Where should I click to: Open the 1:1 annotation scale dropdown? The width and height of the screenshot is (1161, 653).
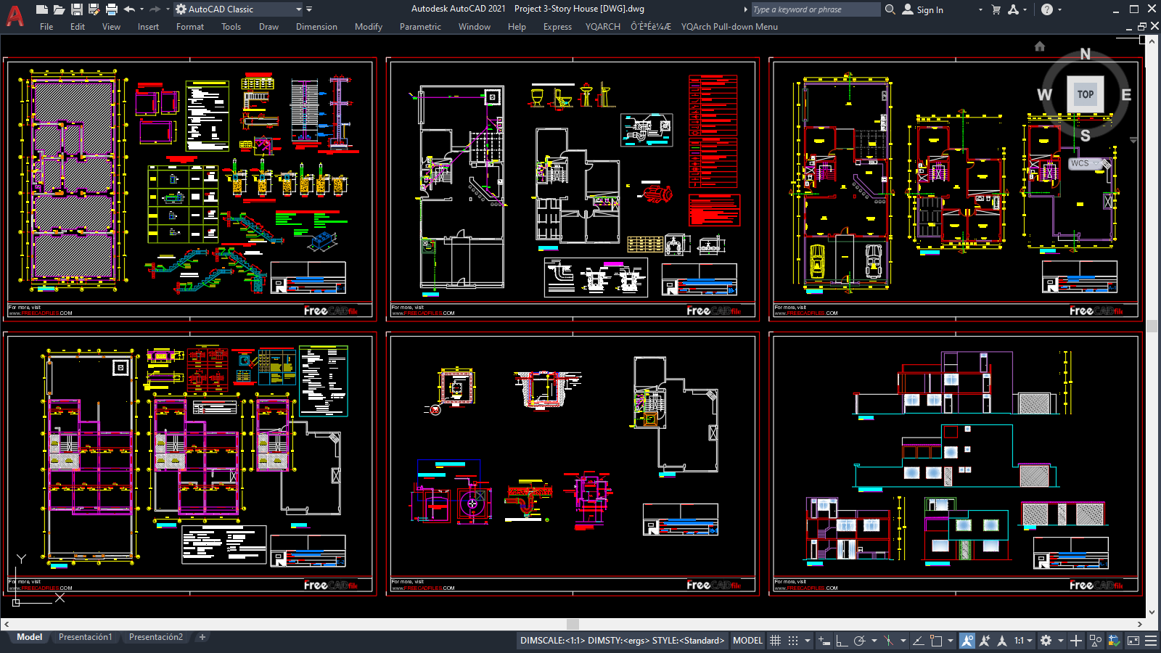coord(1023,641)
